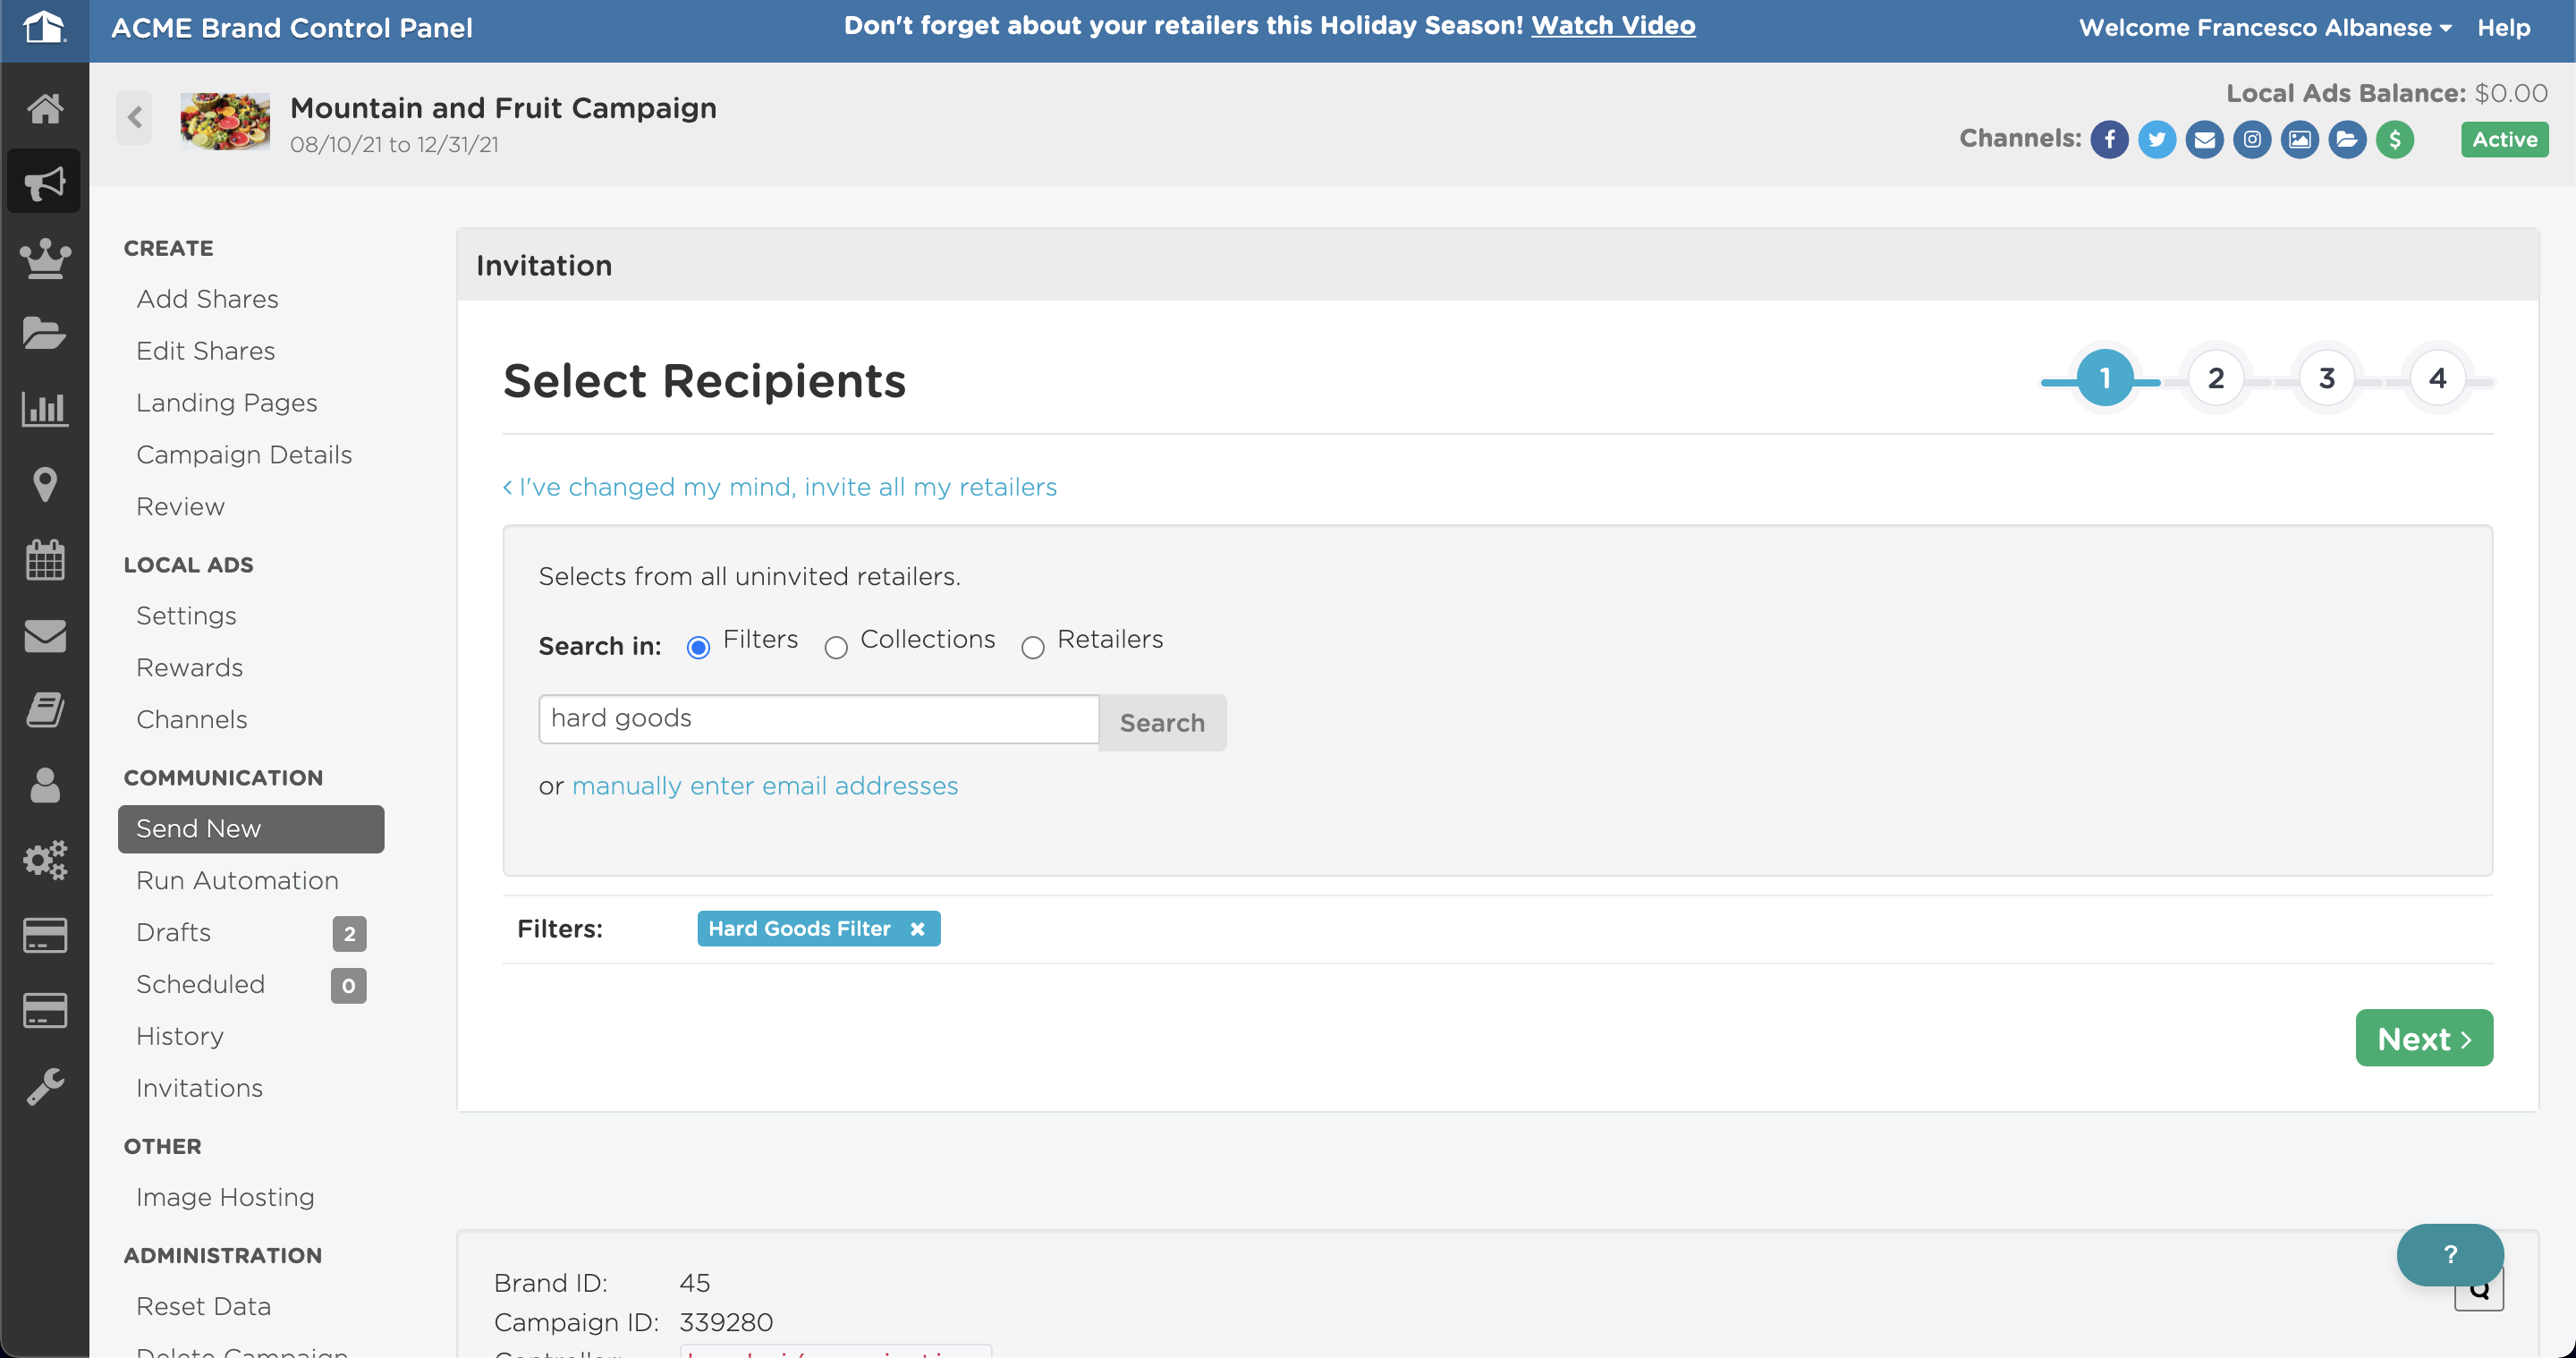Select Send New under Communication
This screenshot has width=2576, height=1358.
pyautogui.click(x=251, y=829)
